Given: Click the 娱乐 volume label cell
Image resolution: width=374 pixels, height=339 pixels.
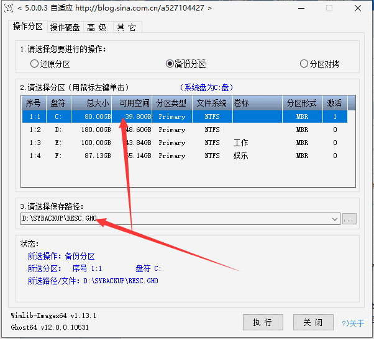Looking at the screenshot, I should pyautogui.click(x=240, y=156).
